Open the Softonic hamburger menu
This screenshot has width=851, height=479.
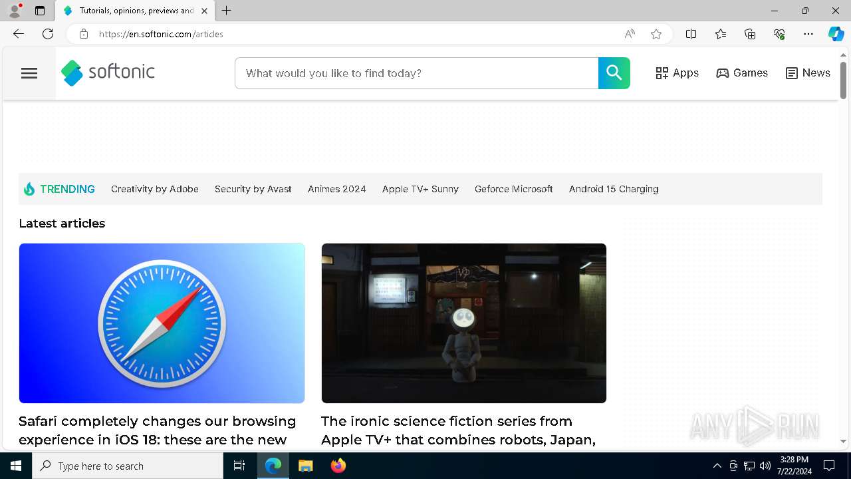click(29, 73)
